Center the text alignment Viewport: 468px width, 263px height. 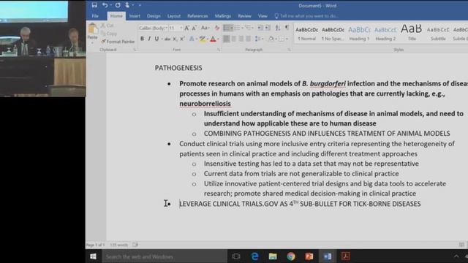coord(234,39)
